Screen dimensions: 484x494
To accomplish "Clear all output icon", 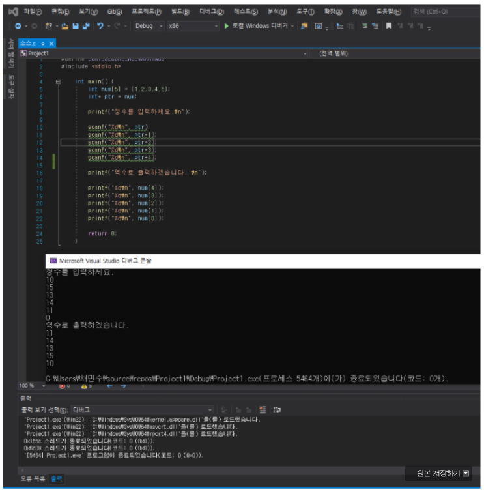I will pos(263,410).
